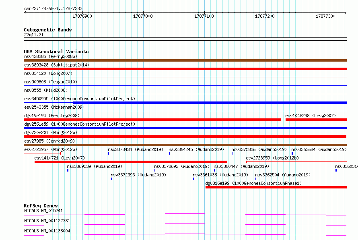358x240 pixels.
Task: Open the MICAL3|NM_001136004 gene label
Action: 47,231
